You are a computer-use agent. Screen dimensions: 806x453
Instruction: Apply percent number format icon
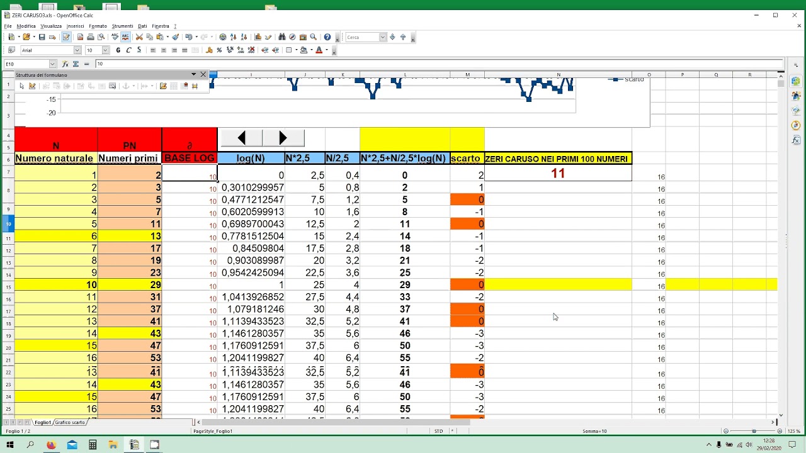(219, 50)
